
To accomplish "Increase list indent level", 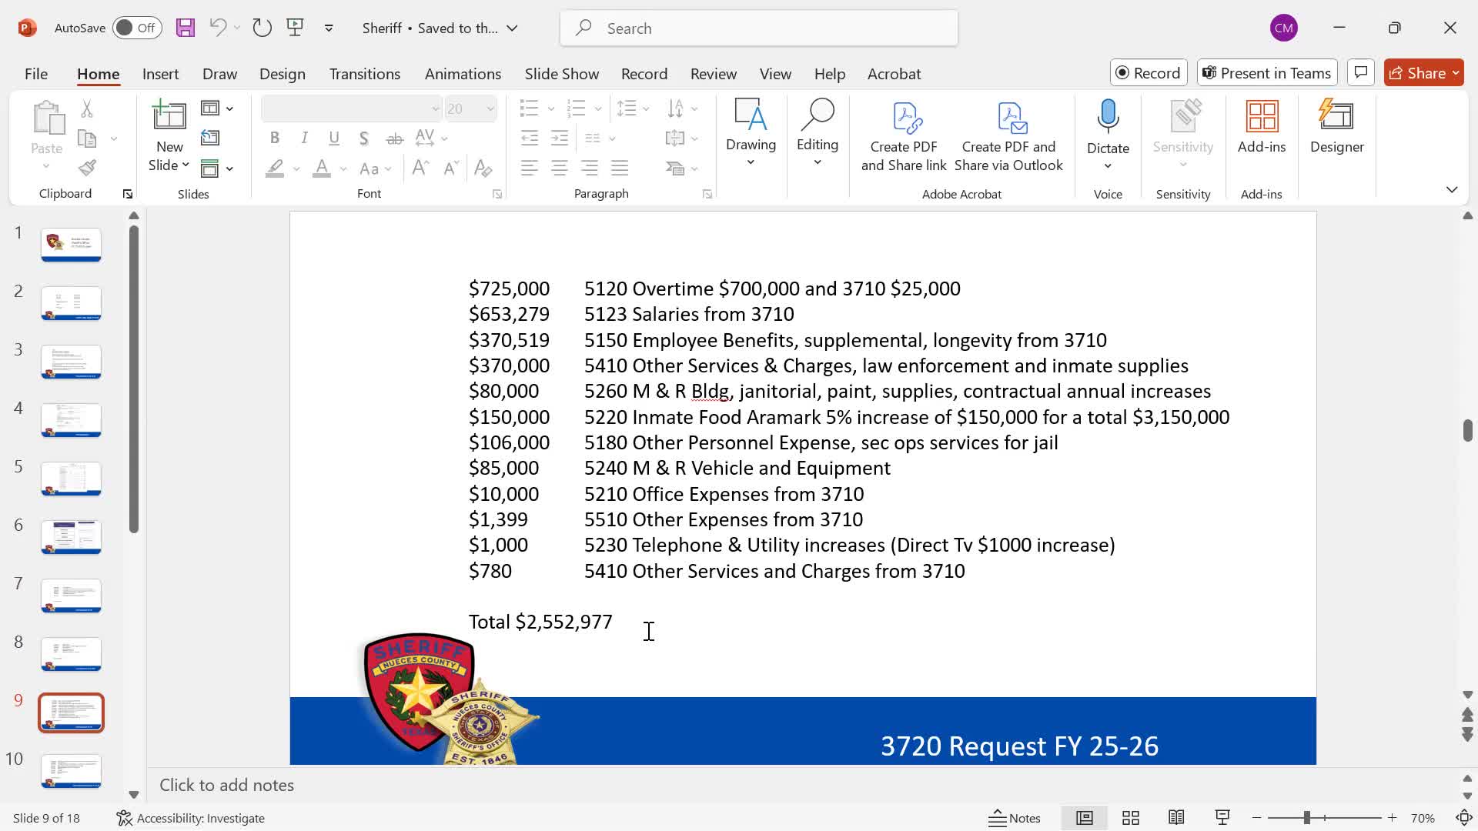I will click(x=560, y=138).
